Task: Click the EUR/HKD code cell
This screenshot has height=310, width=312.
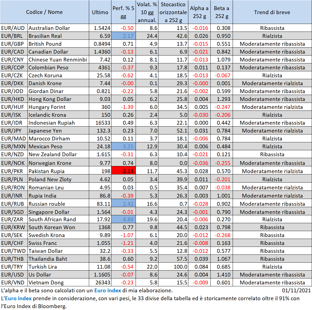Action: tap(14, 99)
